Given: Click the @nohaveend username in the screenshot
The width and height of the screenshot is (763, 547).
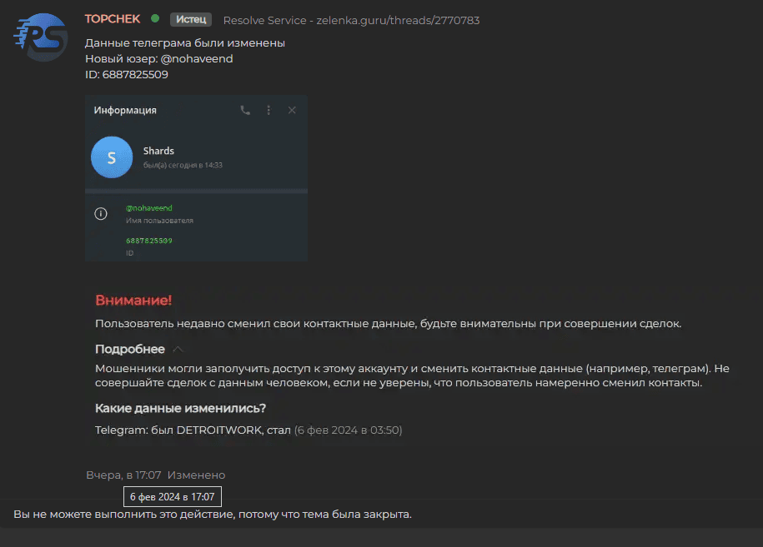Looking at the screenshot, I should 149,208.
